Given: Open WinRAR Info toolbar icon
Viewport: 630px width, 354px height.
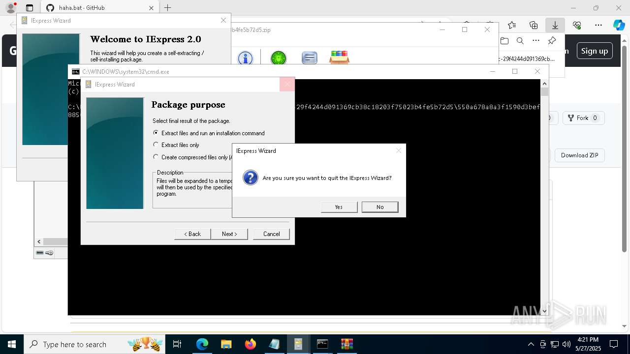Looking at the screenshot, I should [x=245, y=58].
